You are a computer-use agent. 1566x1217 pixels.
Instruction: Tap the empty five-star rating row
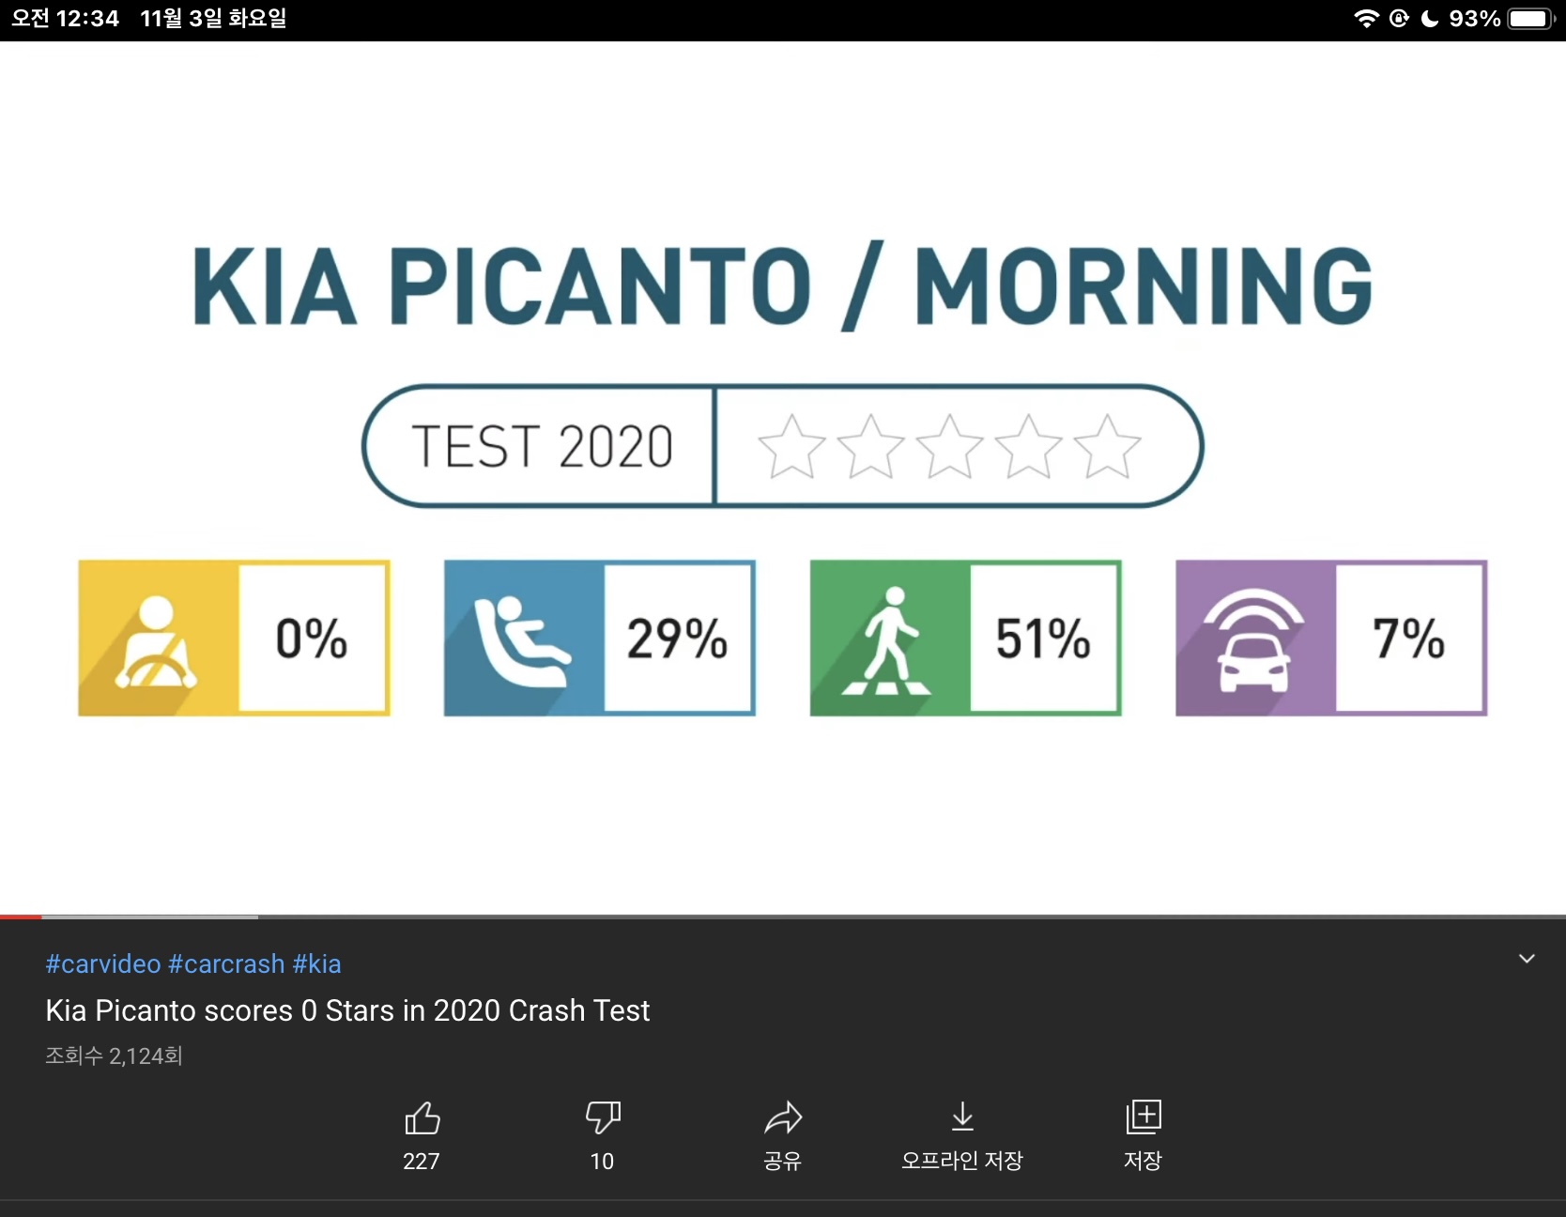click(949, 447)
